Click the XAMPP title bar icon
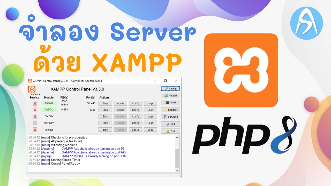 [x=30, y=81]
